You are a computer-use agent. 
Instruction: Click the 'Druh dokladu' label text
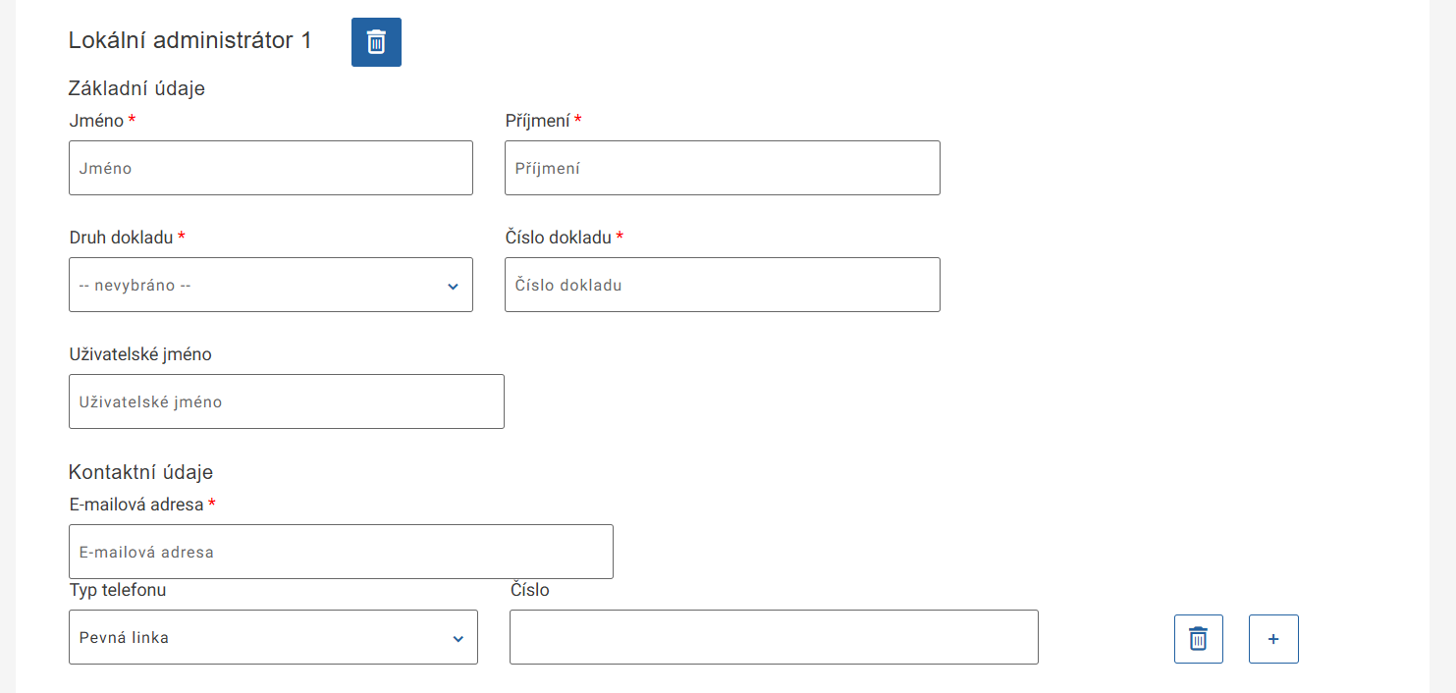[x=121, y=238]
